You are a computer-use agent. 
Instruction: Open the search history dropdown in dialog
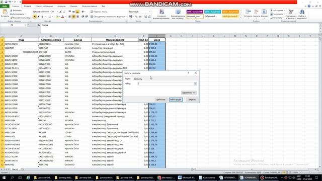(x=195, y=83)
